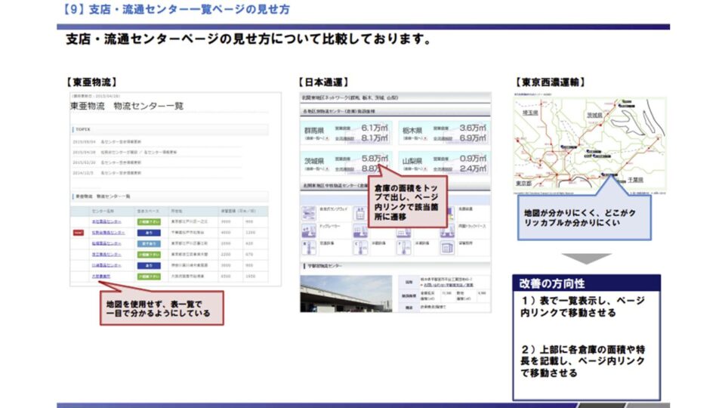The height and width of the screenshot is (408, 725).
Task: Click the conveyor icon above the ドッグレベラー icon
Action: click(x=309, y=213)
